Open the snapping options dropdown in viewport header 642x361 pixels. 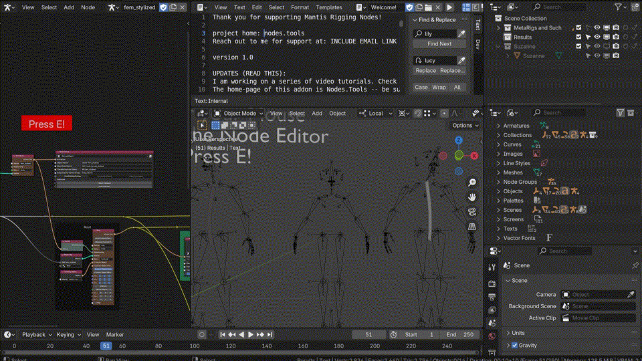point(429,114)
